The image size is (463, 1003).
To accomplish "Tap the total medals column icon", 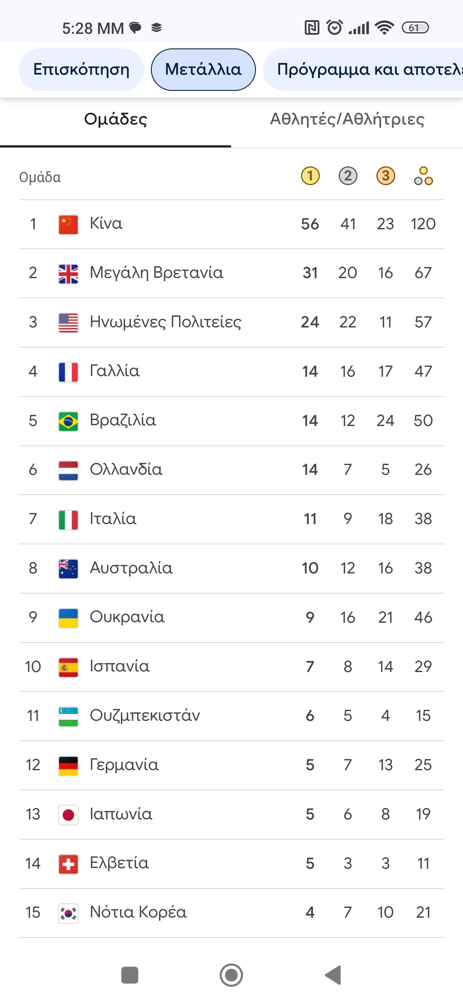I will tap(423, 176).
